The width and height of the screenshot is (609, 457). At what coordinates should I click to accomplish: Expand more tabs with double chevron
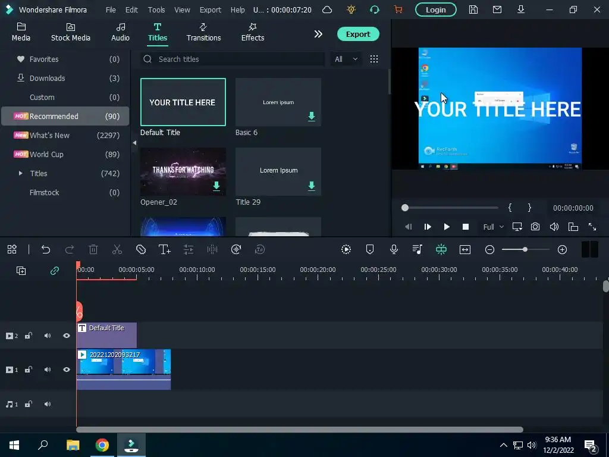point(318,34)
